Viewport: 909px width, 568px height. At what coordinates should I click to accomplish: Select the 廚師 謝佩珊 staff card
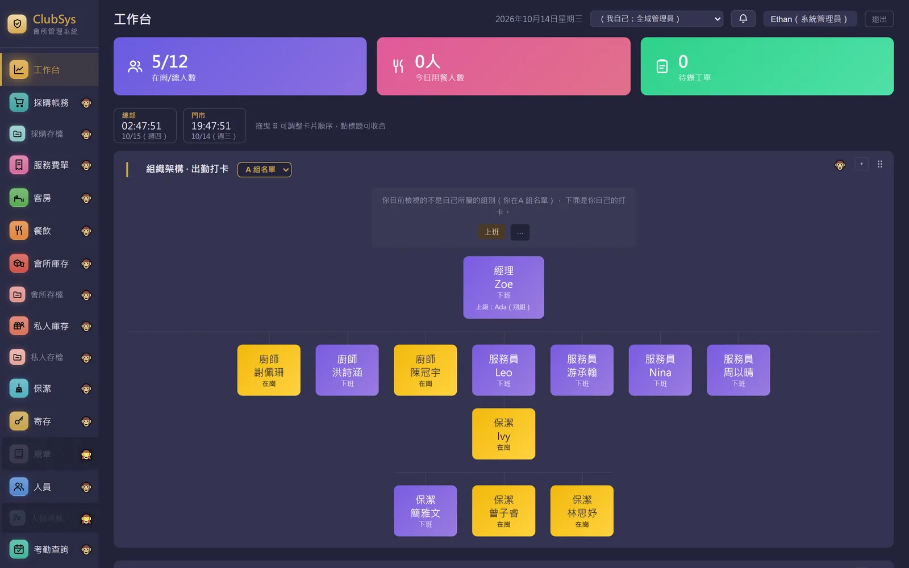(x=269, y=370)
